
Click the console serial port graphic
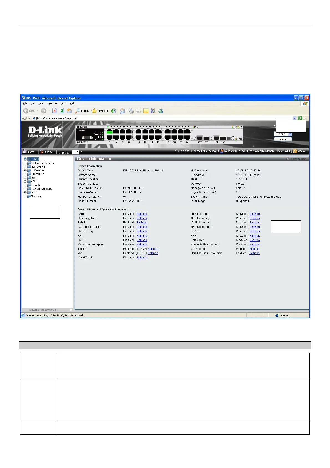[87, 138]
